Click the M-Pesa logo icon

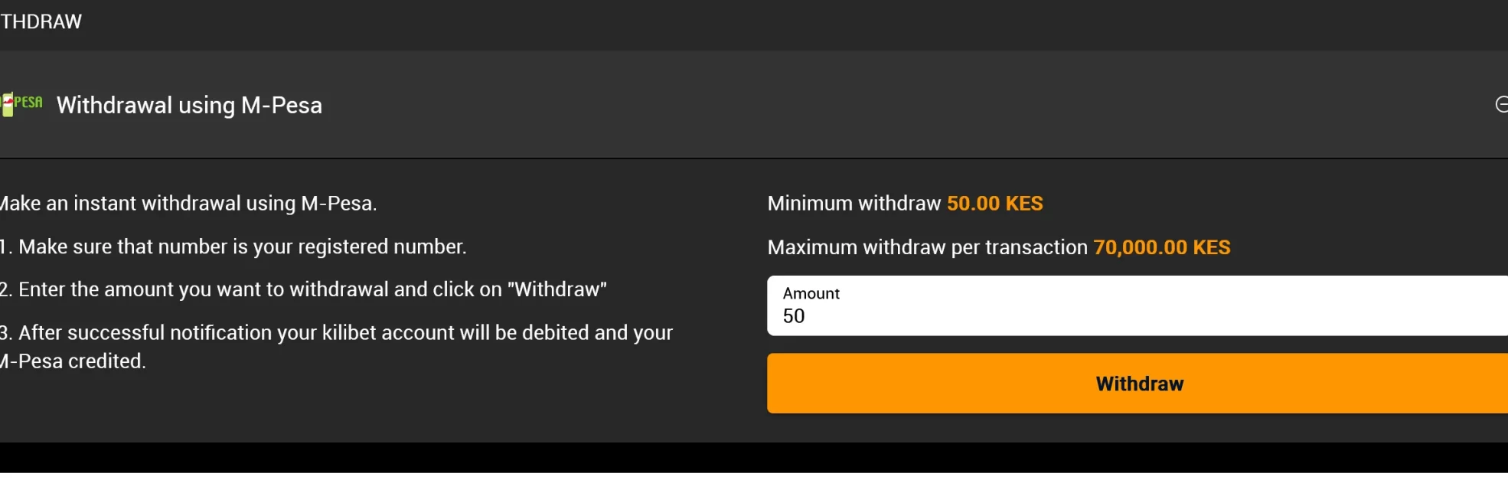tap(21, 104)
